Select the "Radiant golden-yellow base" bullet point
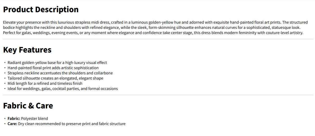The image size is (315, 136). 57,63
